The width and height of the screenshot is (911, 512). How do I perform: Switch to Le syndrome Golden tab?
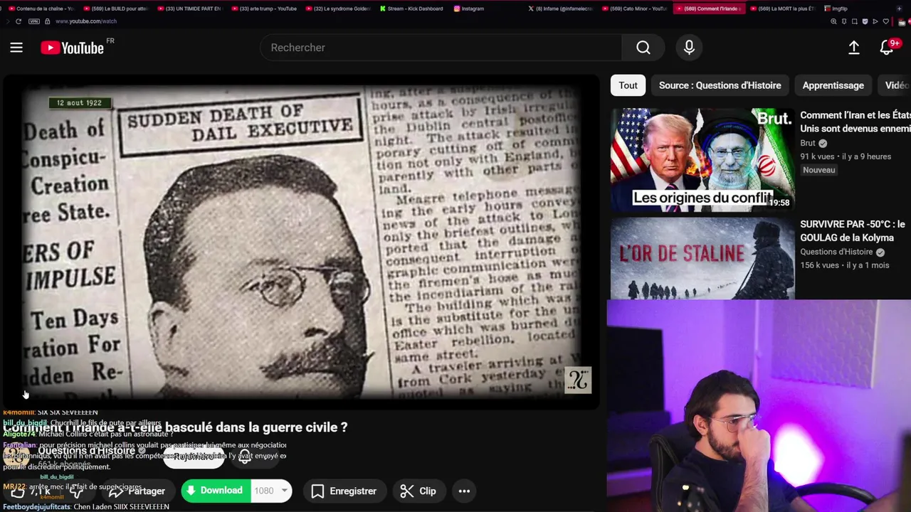(x=337, y=9)
